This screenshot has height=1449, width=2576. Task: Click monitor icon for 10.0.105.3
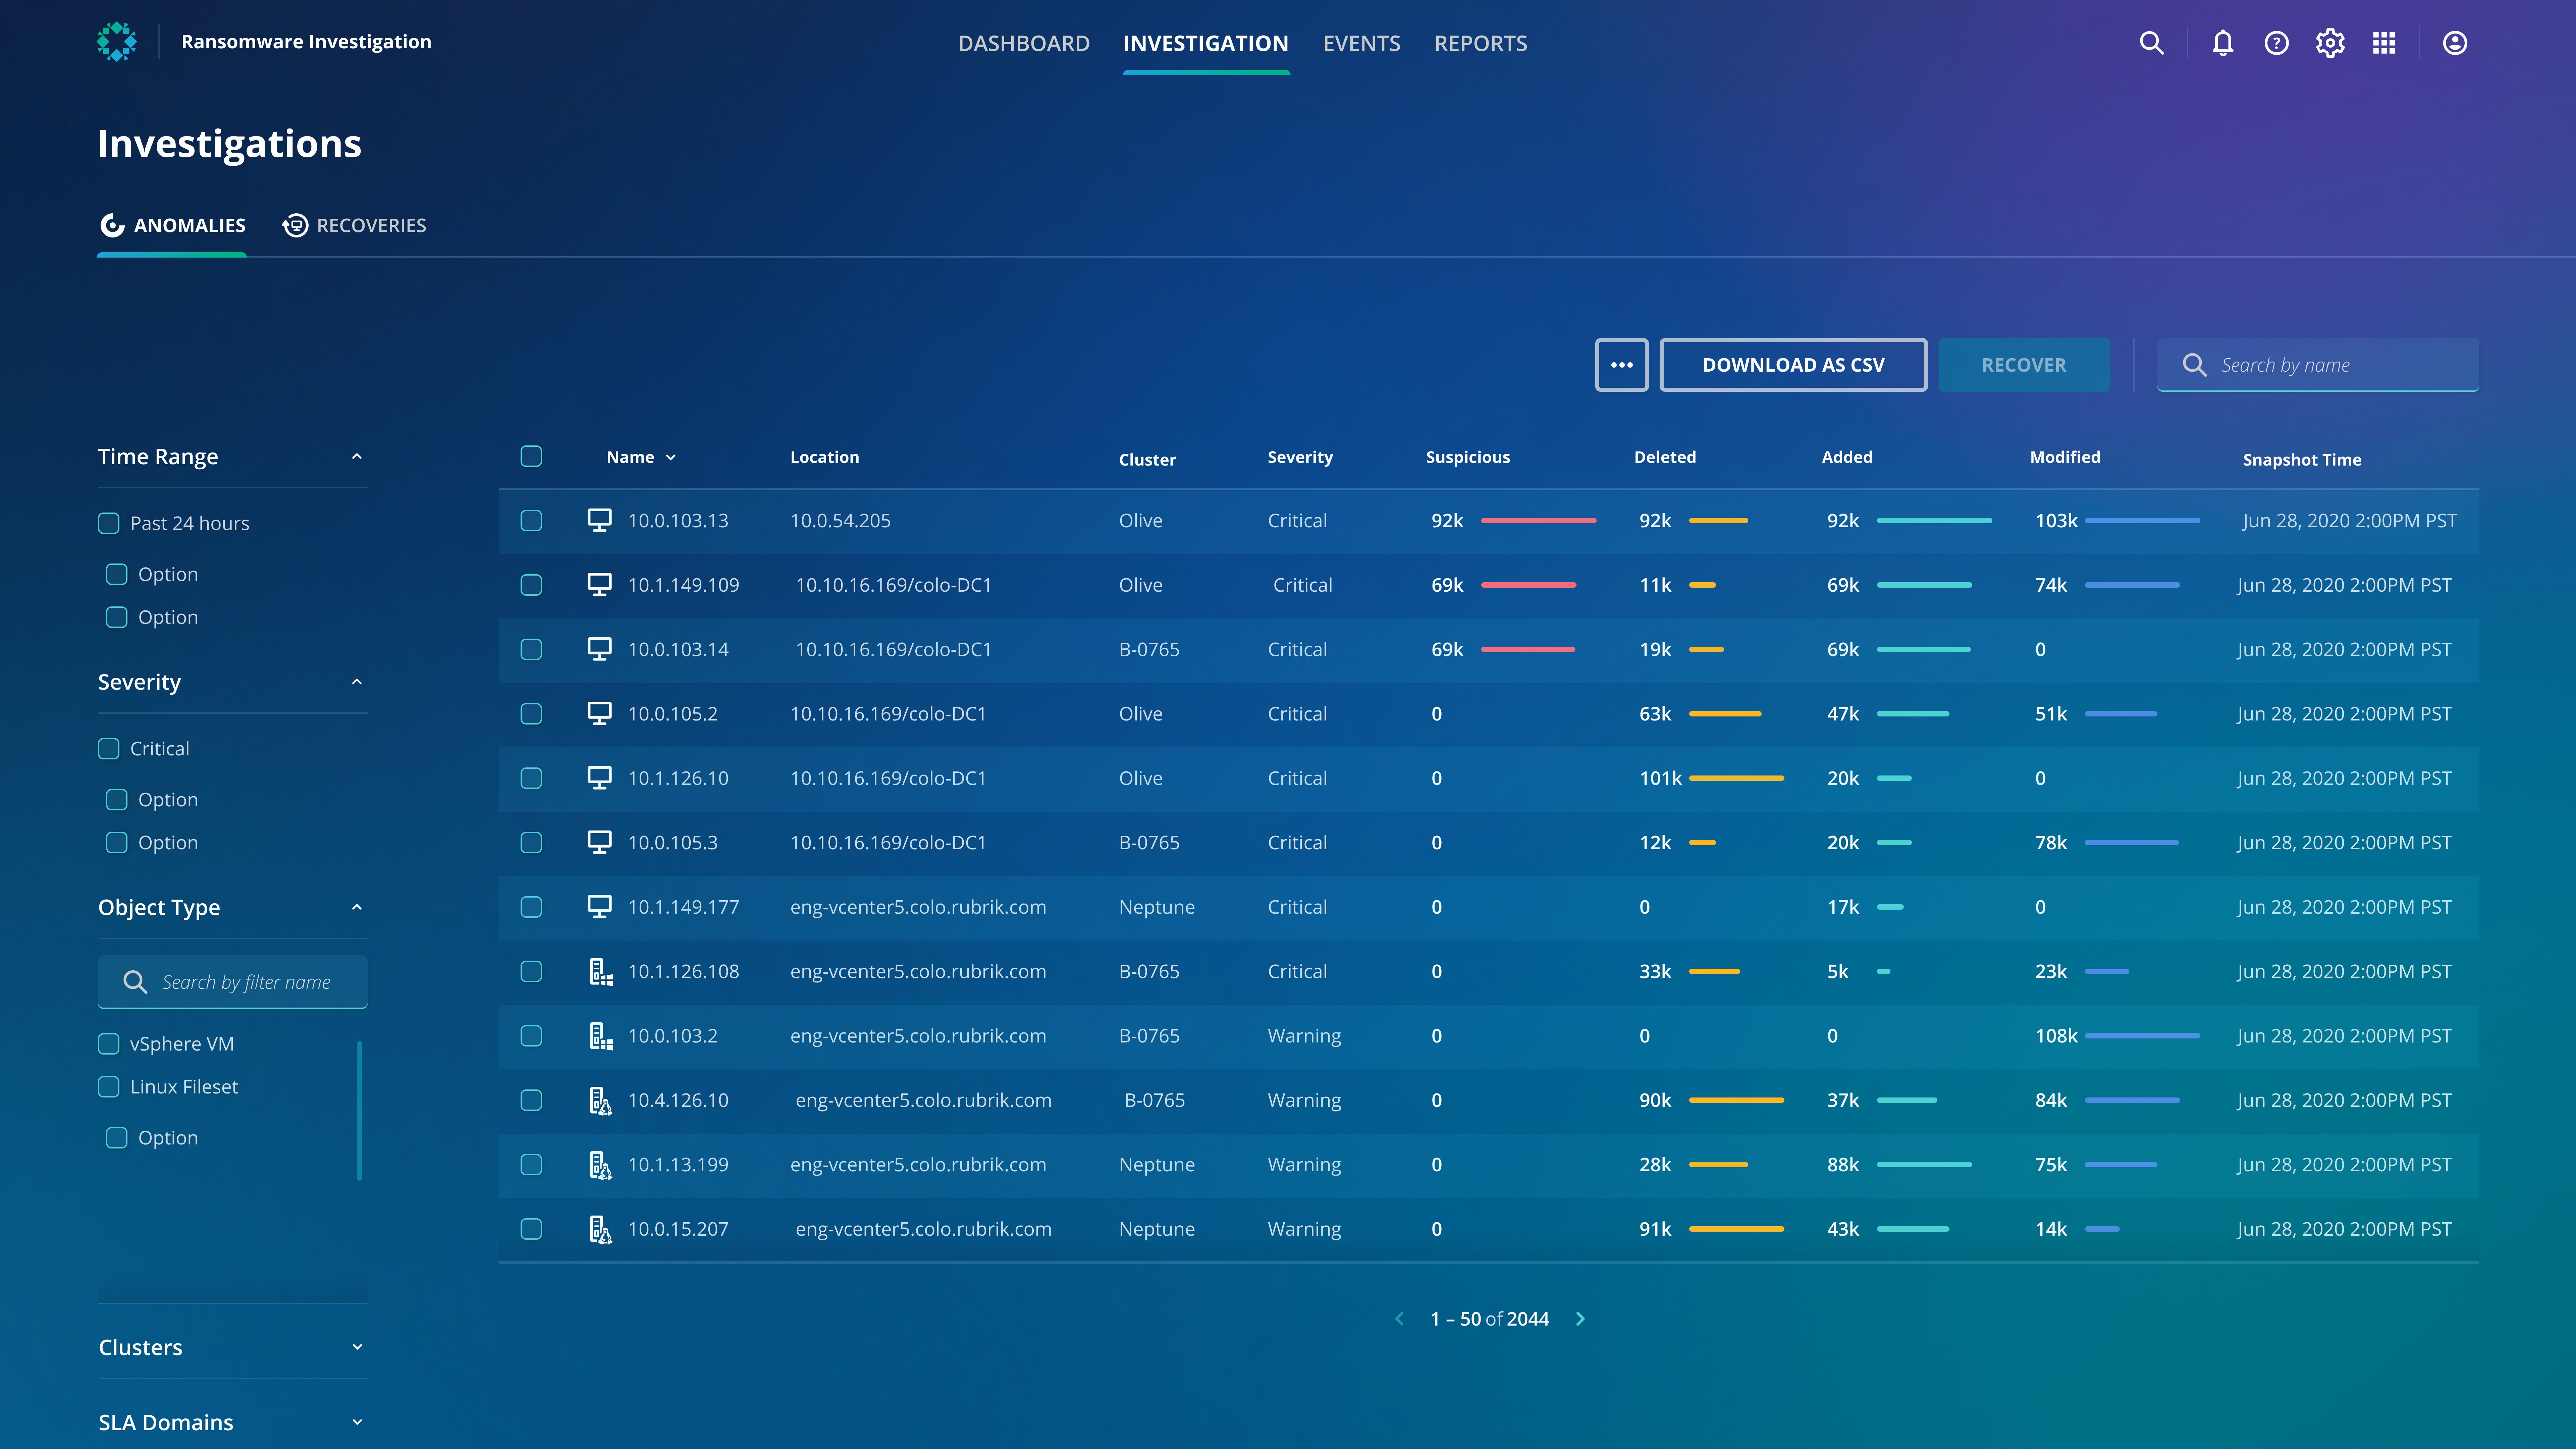[599, 842]
